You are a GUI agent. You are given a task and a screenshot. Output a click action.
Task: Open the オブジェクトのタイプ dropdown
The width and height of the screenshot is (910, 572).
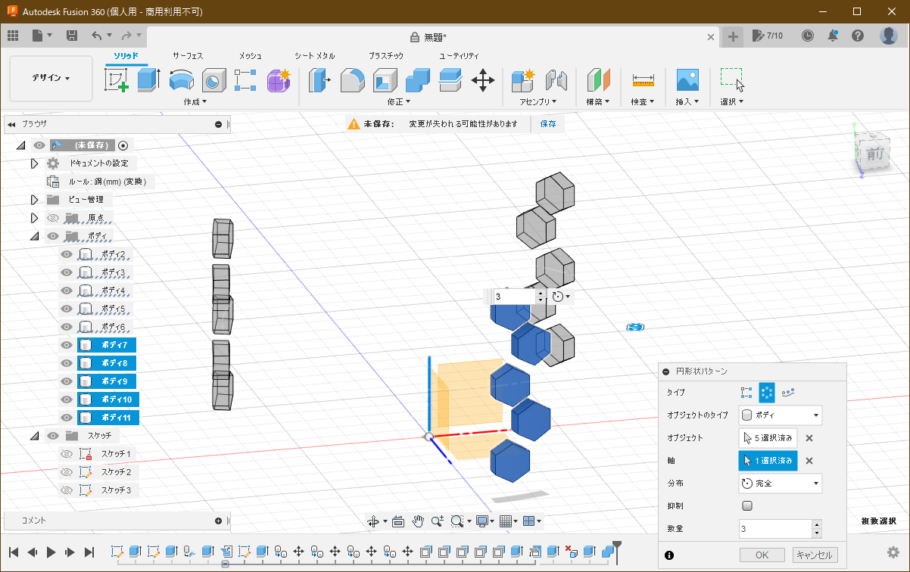click(x=781, y=415)
